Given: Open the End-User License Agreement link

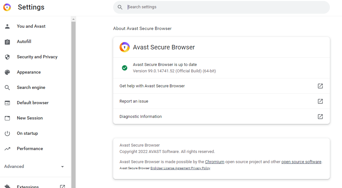Looking at the screenshot, I should (x=170, y=168).
